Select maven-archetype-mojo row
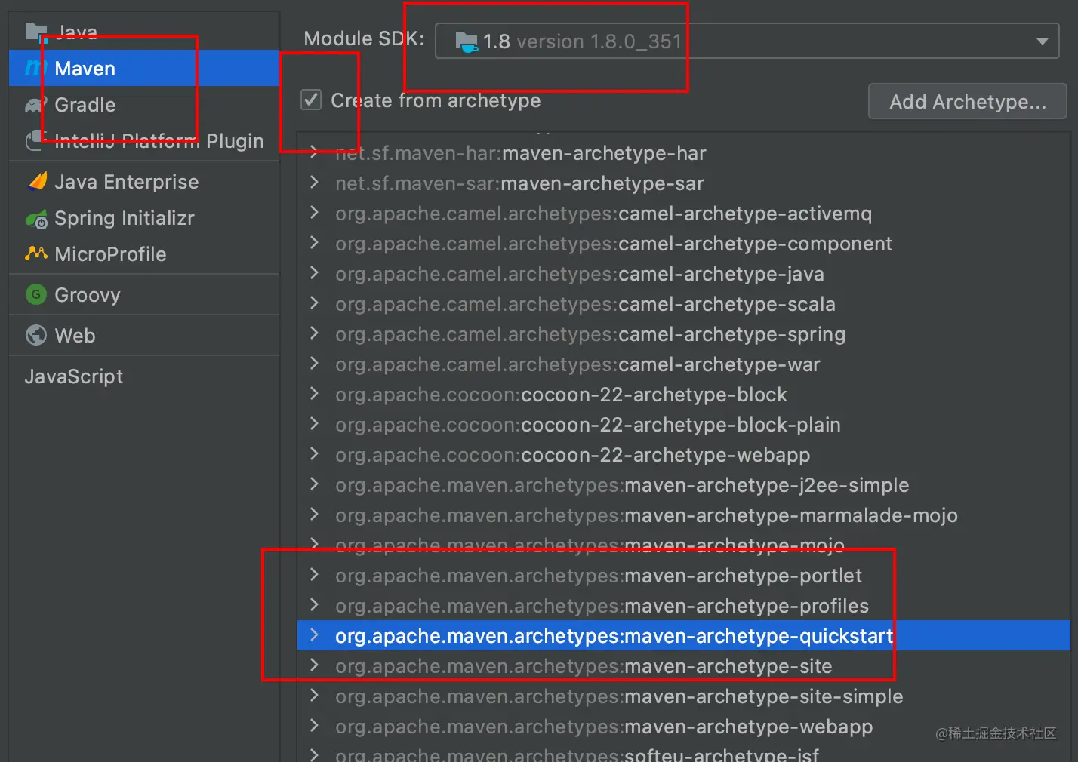The height and width of the screenshot is (762, 1078). click(x=684, y=545)
